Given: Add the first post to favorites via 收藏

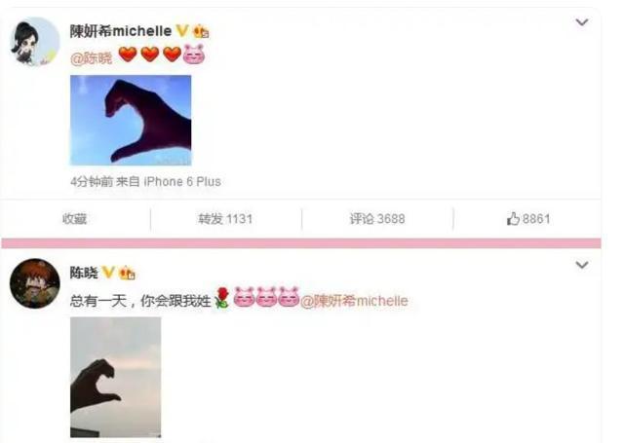Looking at the screenshot, I should pos(74,219).
